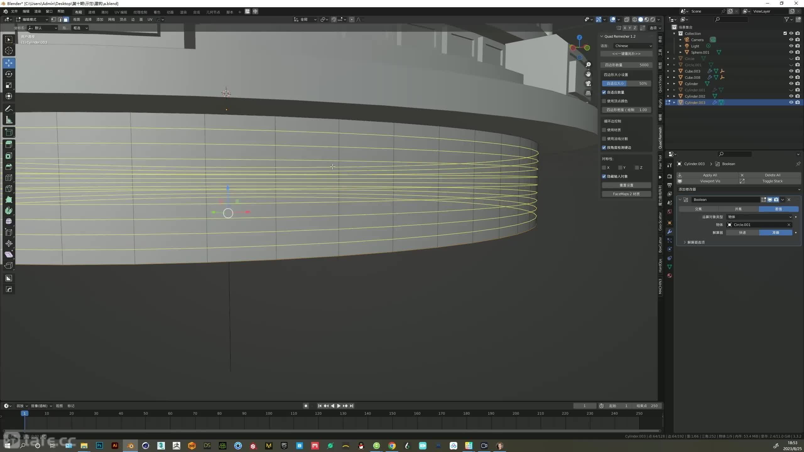This screenshot has height=452, width=804.
Task: Enable vertex select mode icon
Action: pos(54,19)
